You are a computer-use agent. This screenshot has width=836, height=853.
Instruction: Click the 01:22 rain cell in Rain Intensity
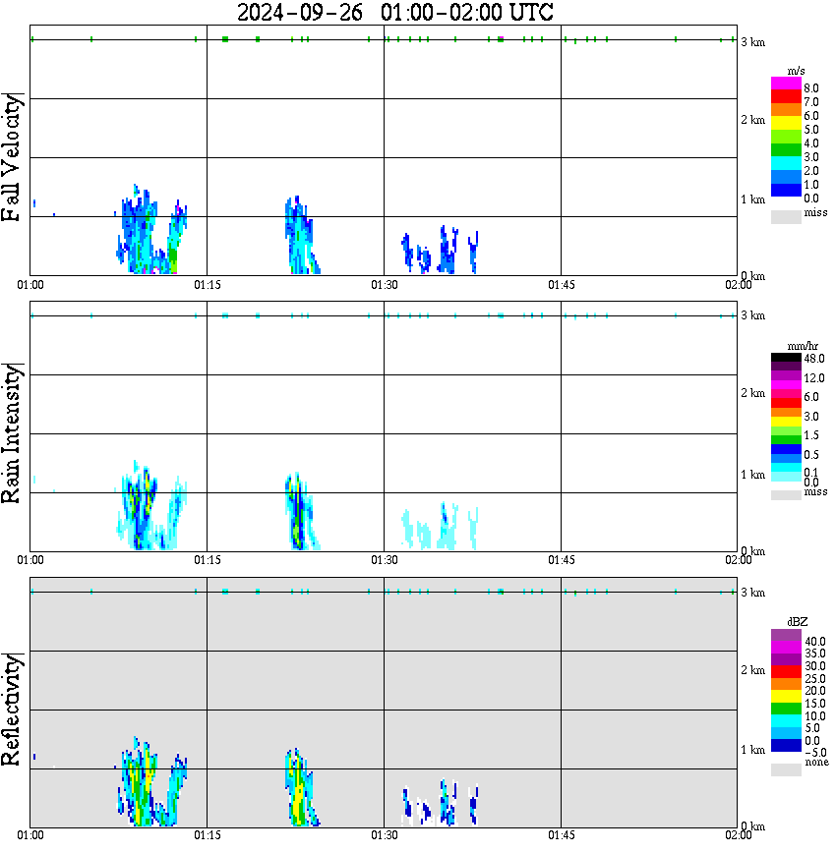[301, 512]
